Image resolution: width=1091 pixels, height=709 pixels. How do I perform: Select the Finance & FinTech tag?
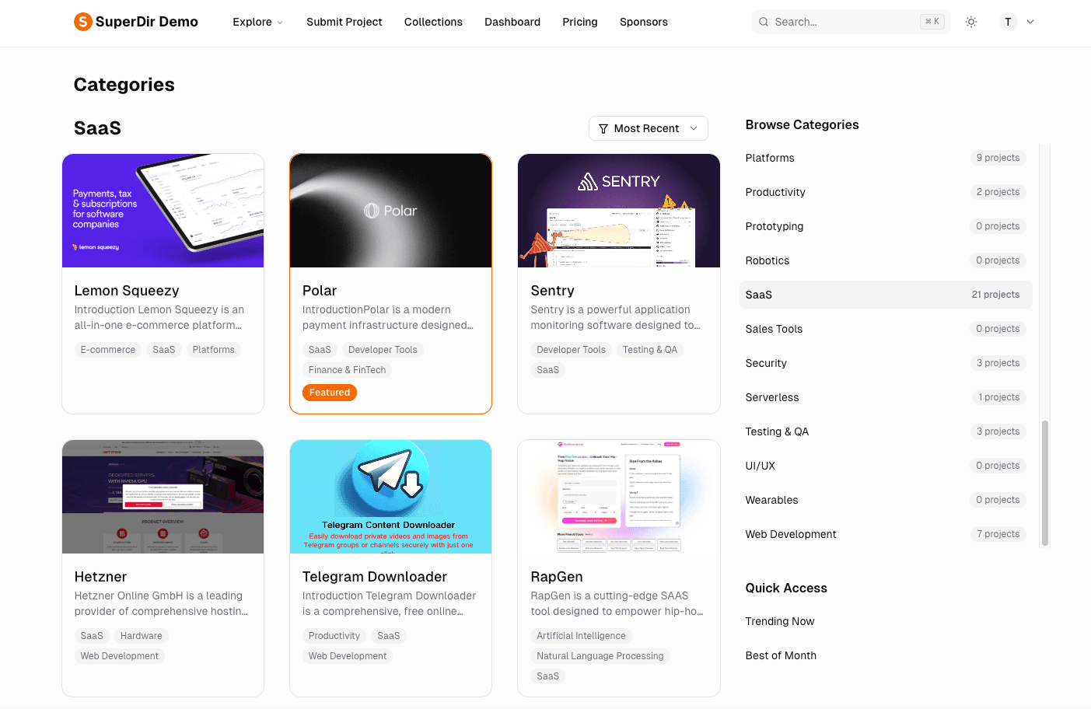point(347,370)
